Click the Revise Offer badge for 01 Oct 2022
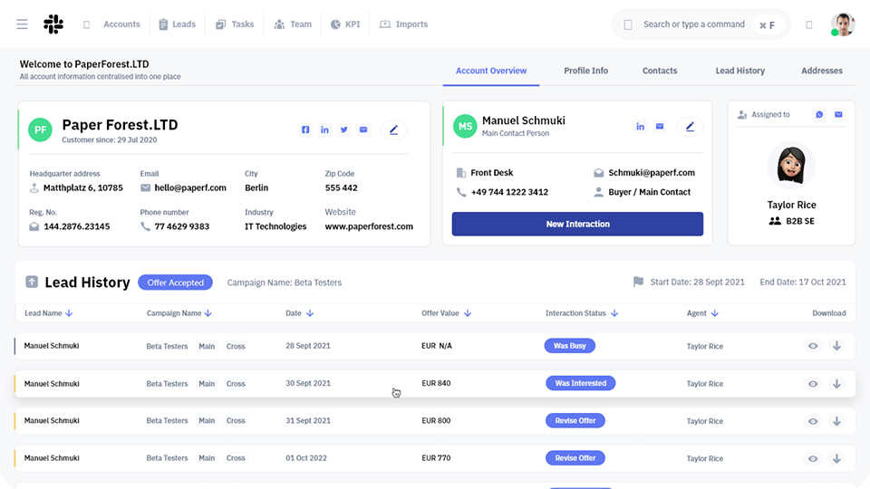 (575, 458)
